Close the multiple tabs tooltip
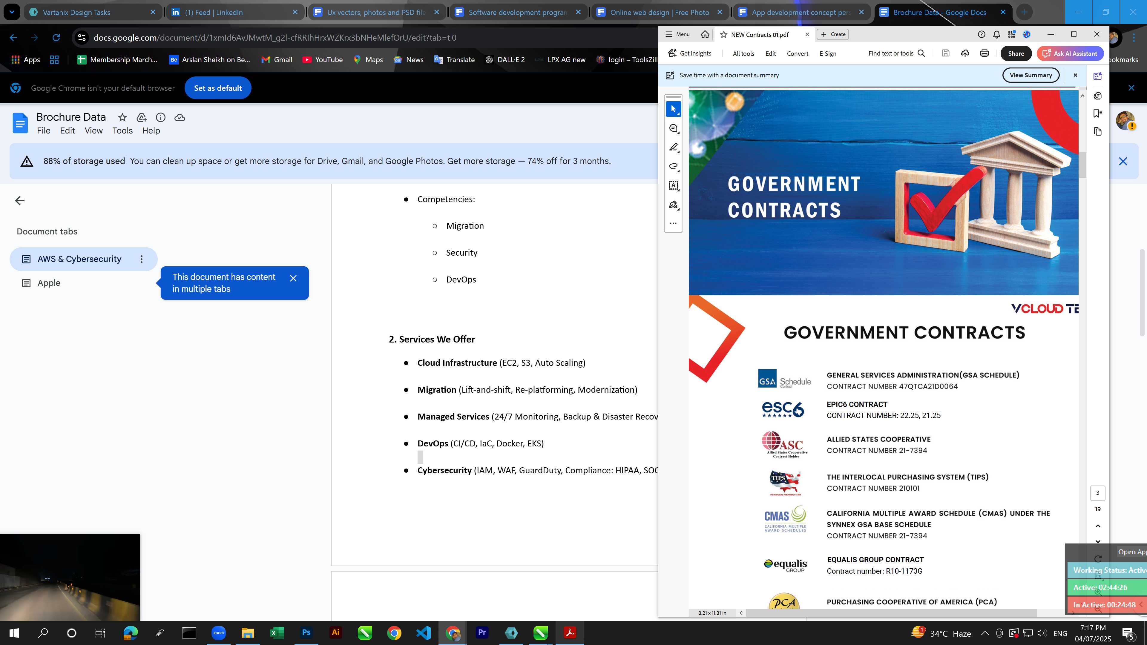 click(293, 279)
